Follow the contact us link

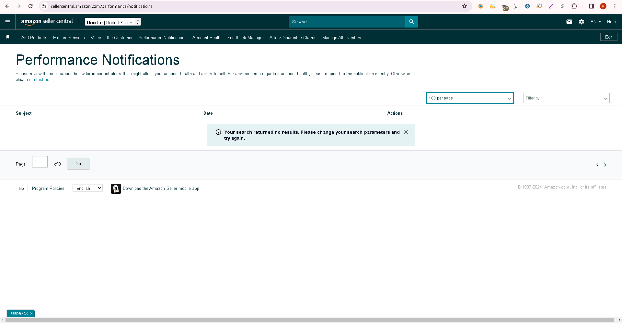39,80
